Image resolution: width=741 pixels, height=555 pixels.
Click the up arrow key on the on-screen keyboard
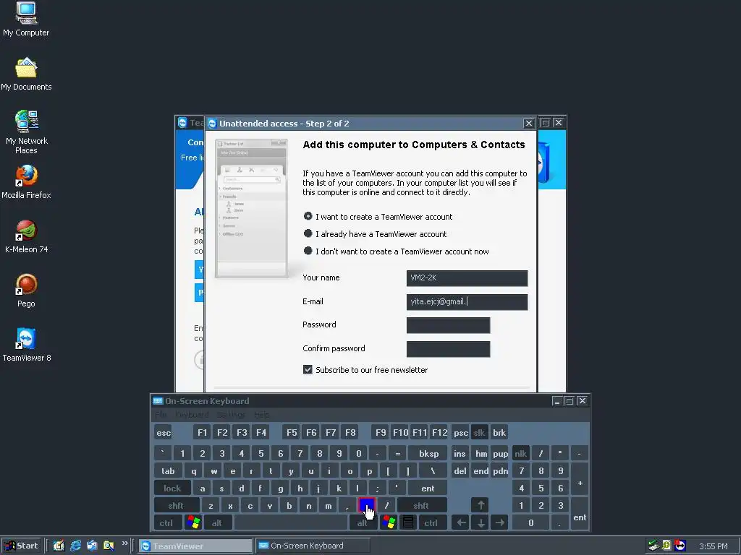click(480, 505)
